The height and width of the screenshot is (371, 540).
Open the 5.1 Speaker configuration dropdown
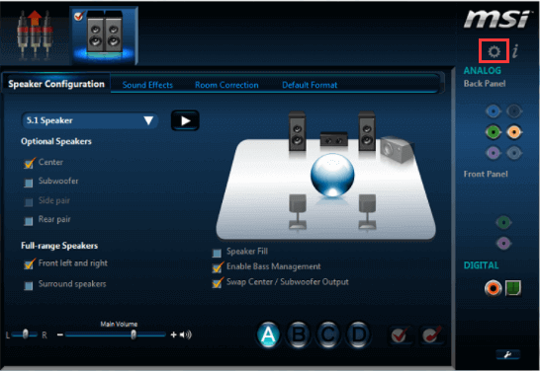tap(90, 120)
